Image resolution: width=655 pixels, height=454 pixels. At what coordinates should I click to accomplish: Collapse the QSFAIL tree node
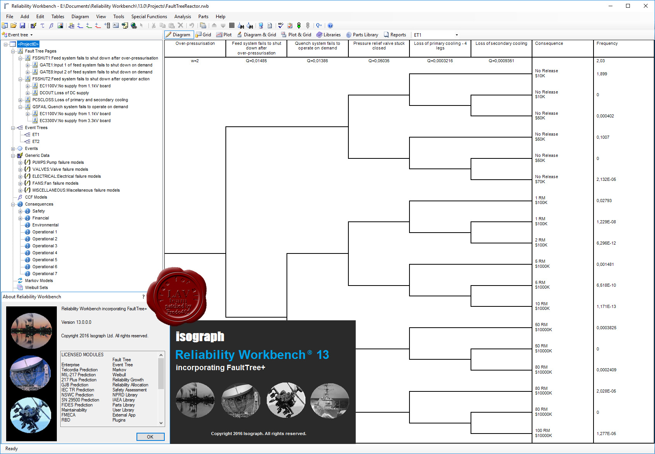tap(20, 107)
